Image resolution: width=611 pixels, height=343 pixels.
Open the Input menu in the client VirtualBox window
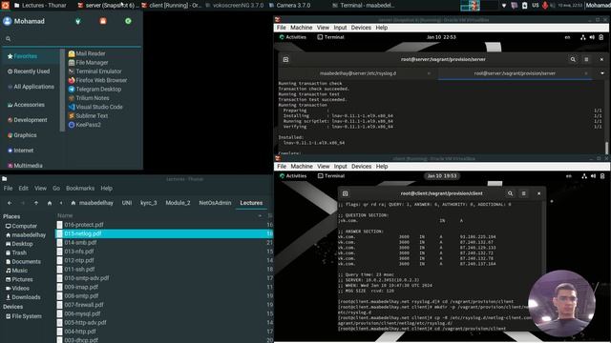click(340, 167)
